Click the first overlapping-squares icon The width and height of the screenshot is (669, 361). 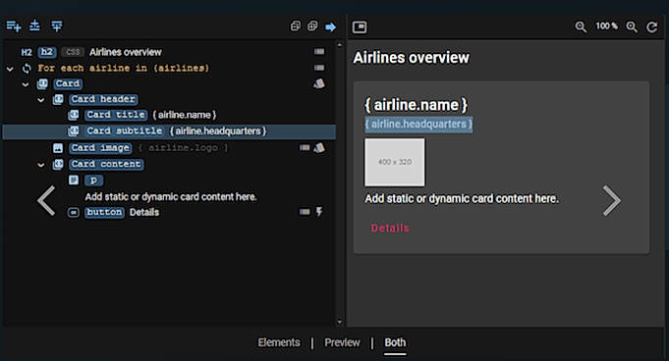296,26
